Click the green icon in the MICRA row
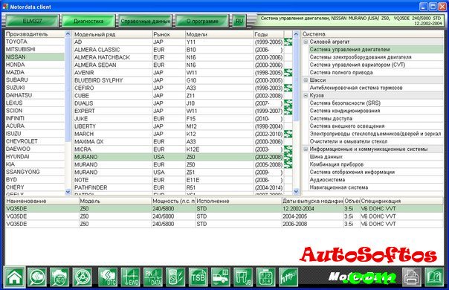This screenshot has height=290, width=449. pyautogui.click(x=288, y=149)
